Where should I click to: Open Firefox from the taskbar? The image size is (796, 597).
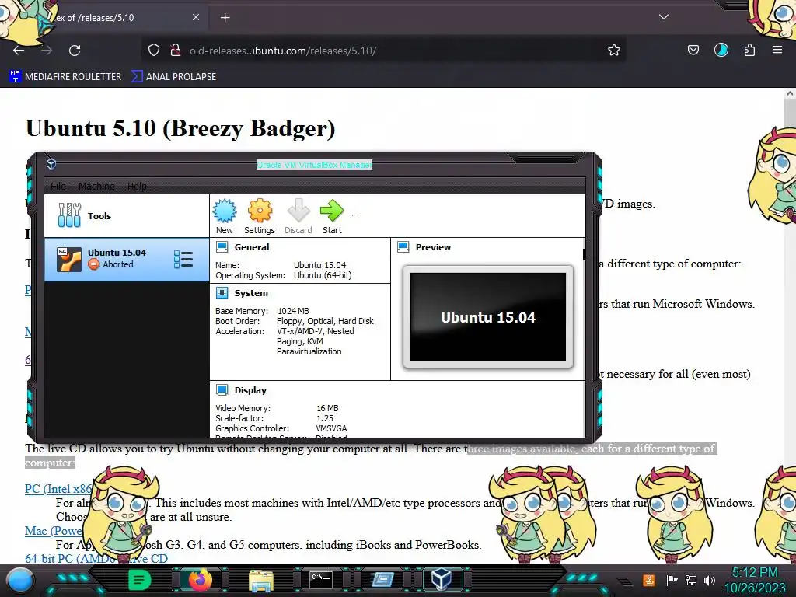(x=200, y=580)
